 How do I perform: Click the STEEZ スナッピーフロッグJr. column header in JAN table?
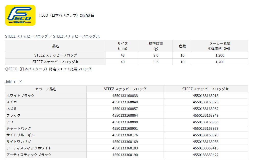(x=206, y=89)
